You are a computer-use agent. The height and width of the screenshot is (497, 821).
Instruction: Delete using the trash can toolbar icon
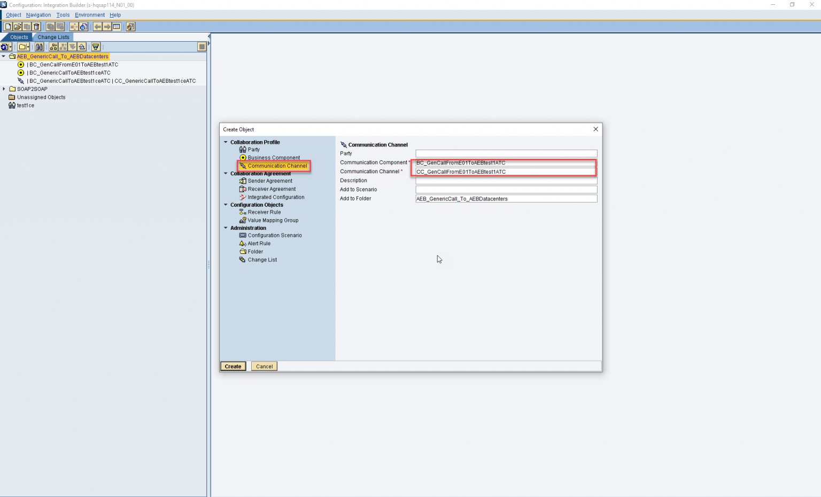(x=36, y=26)
